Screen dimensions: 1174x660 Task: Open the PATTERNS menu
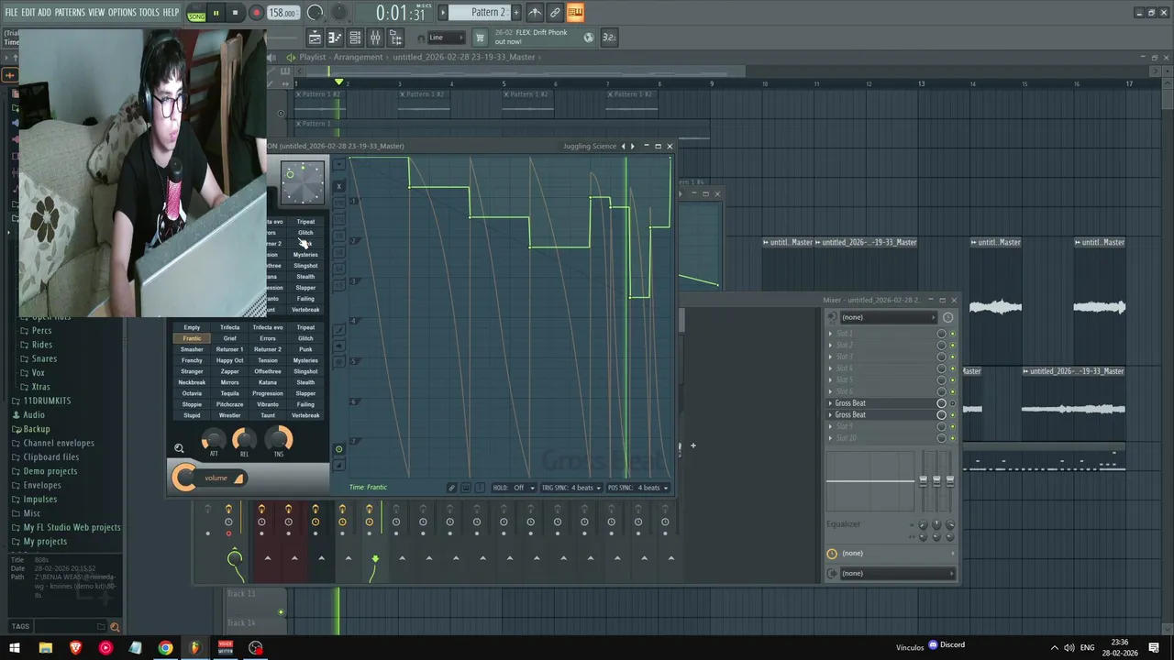coord(70,13)
